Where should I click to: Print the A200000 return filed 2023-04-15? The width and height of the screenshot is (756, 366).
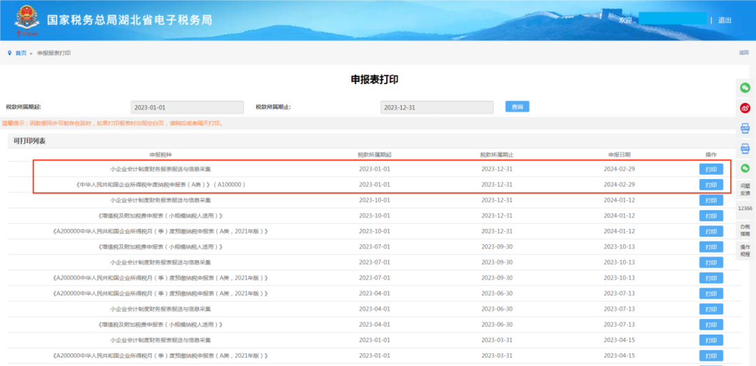pos(711,356)
